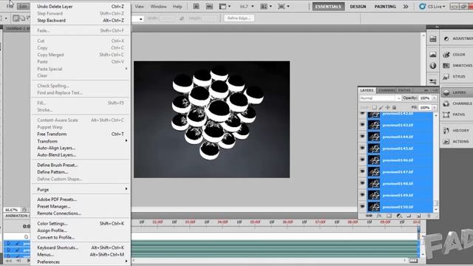The width and height of the screenshot is (473, 266).
Task: Select Free Transform
Action: 81,134
